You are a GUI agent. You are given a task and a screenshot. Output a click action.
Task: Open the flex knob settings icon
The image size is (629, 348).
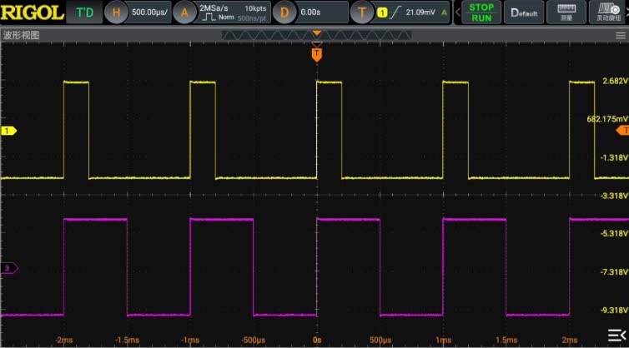pos(608,12)
